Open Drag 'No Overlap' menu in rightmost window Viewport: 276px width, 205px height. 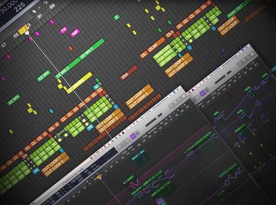pos(222,88)
